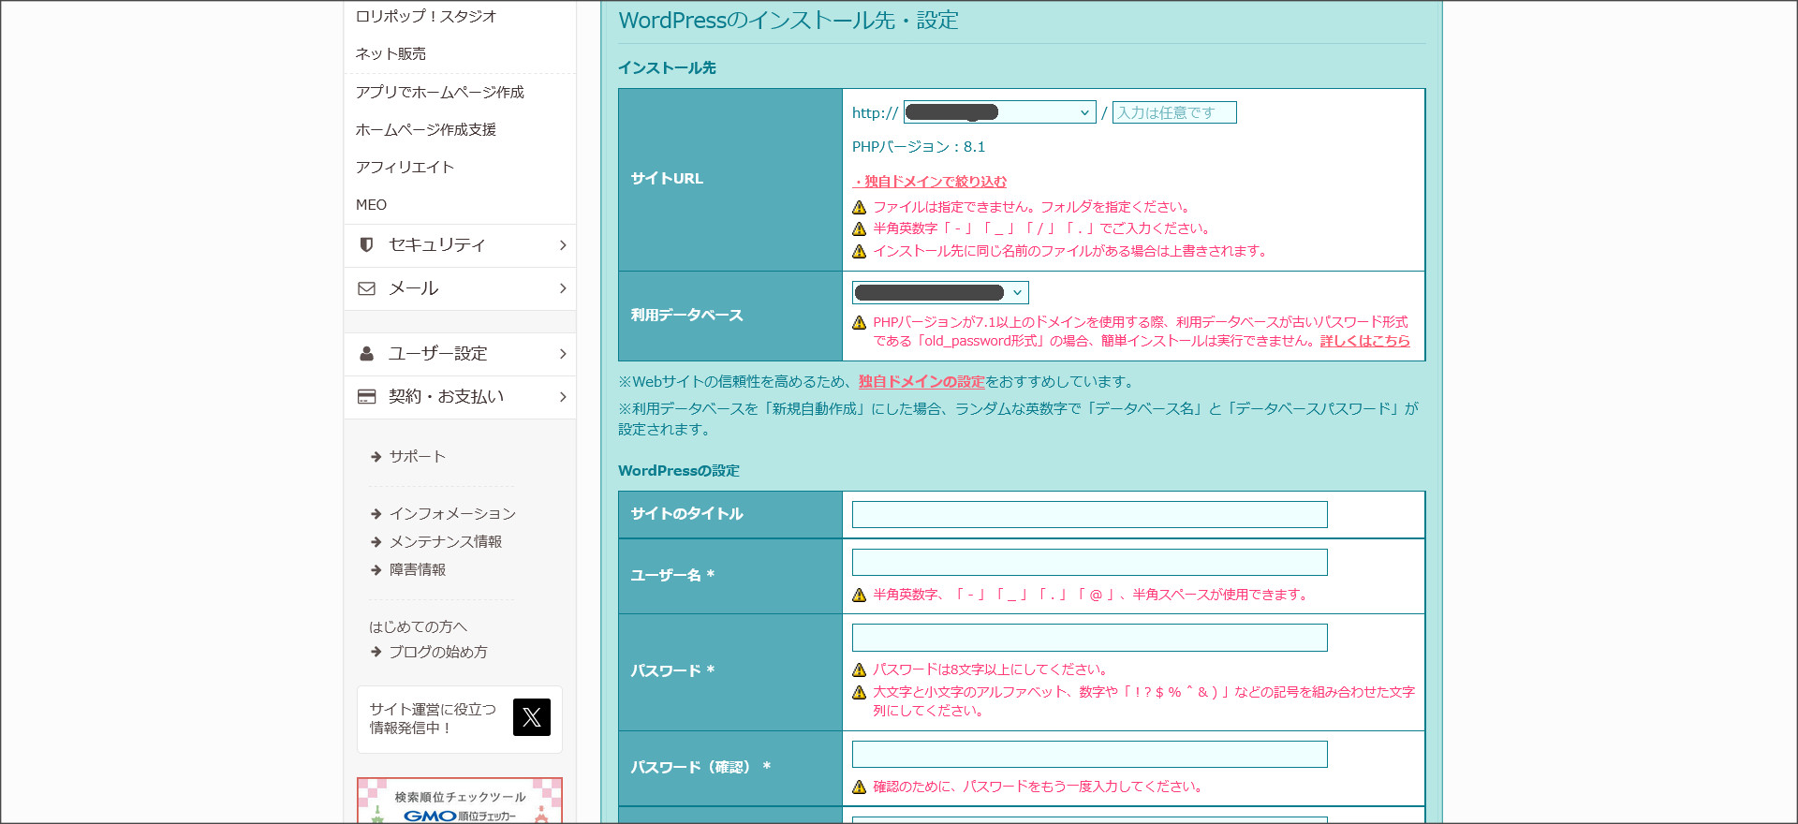The image size is (1798, 824).
Task: Click the User settings person icon
Action: click(366, 354)
